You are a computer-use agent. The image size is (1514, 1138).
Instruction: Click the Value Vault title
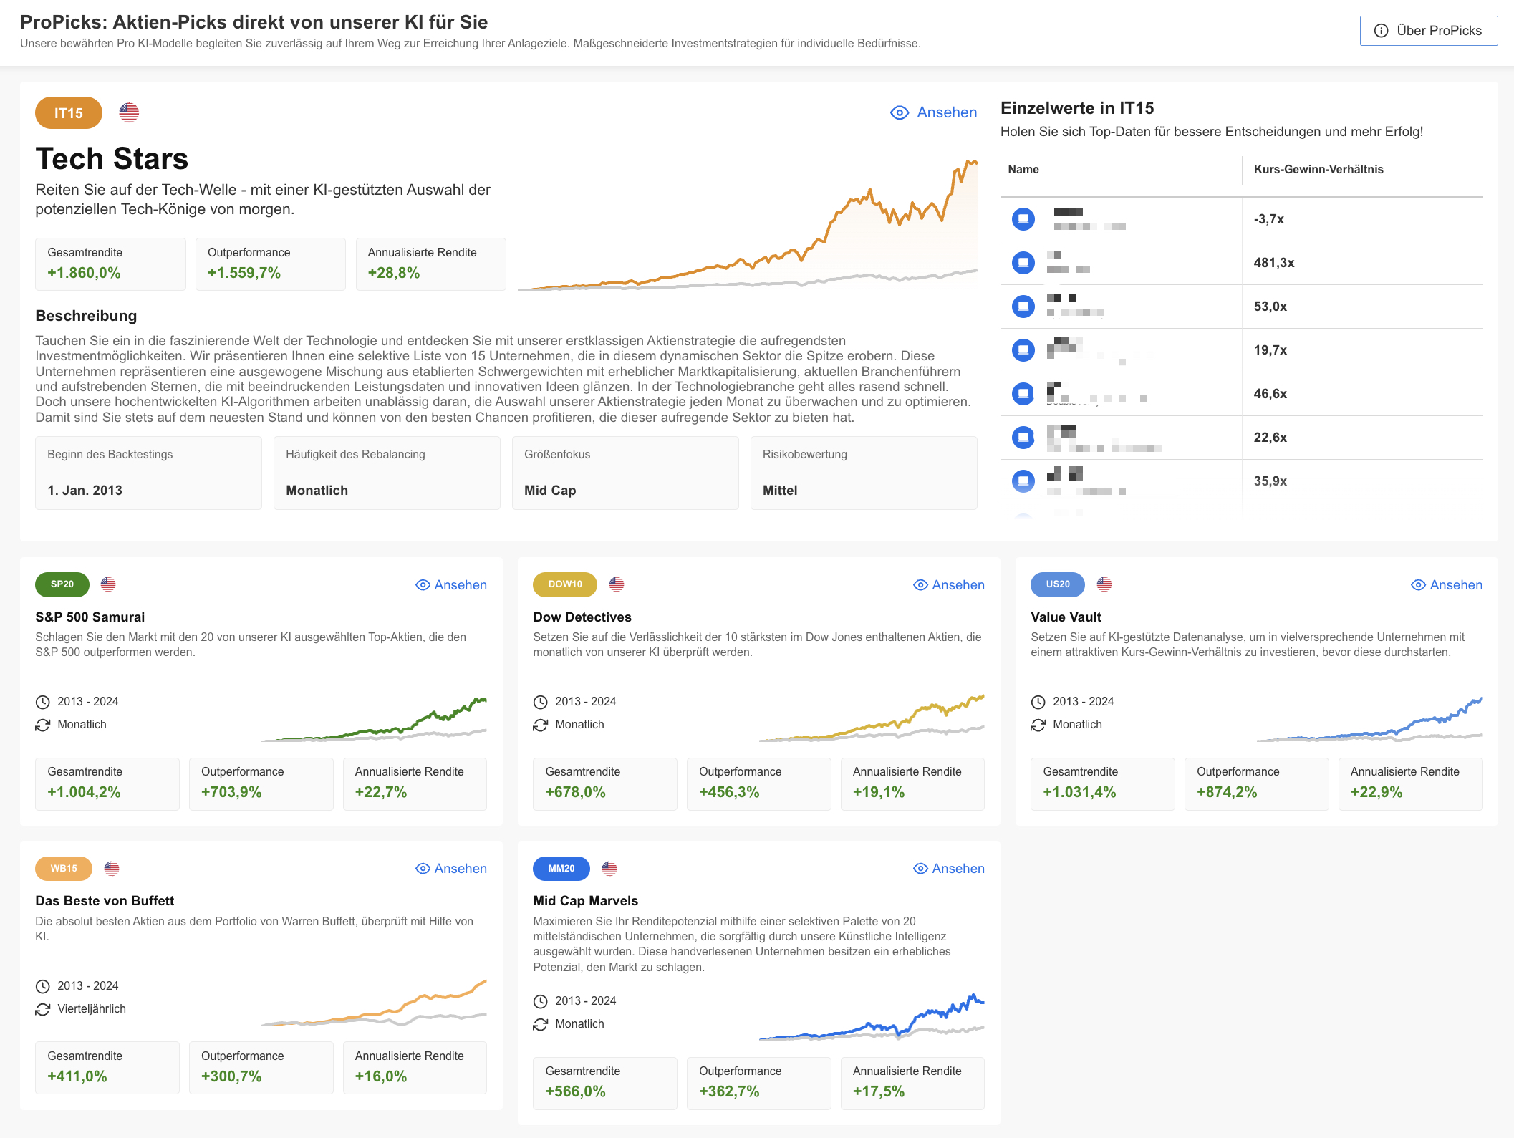pyautogui.click(x=1066, y=617)
